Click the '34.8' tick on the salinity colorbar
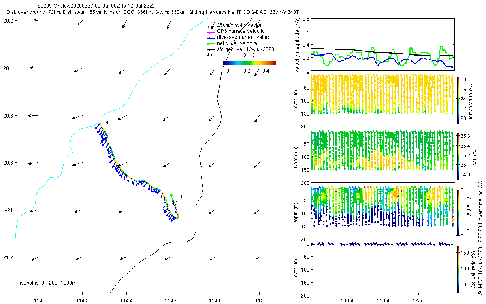The image size is (486, 304). (465, 175)
